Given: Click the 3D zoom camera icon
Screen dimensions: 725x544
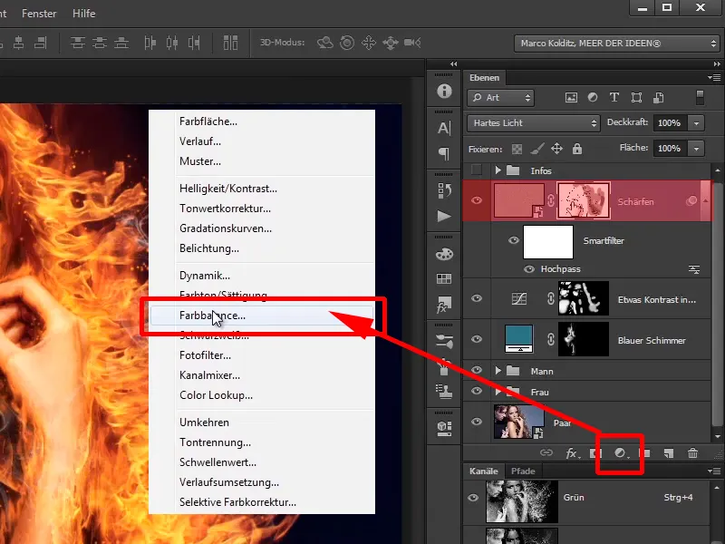Looking at the screenshot, I should coord(412,43).
